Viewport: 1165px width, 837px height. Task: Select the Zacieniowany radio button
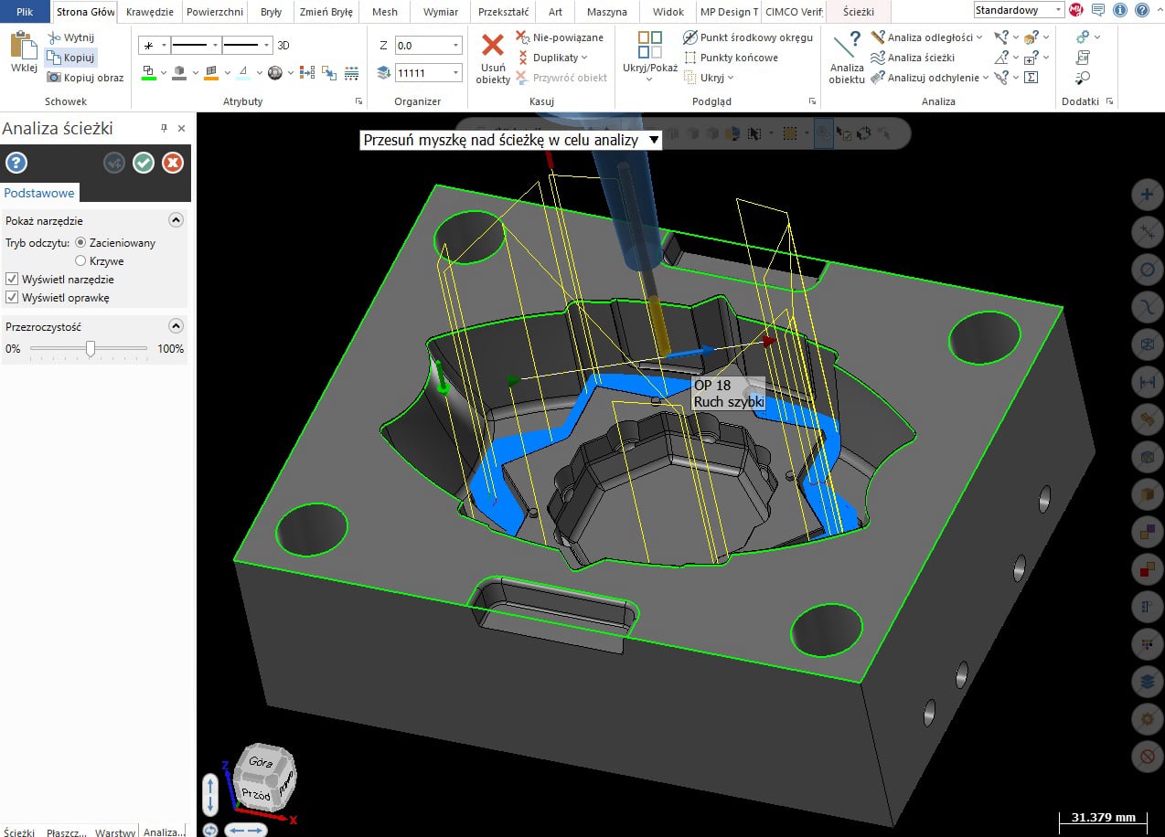point(81,243)
